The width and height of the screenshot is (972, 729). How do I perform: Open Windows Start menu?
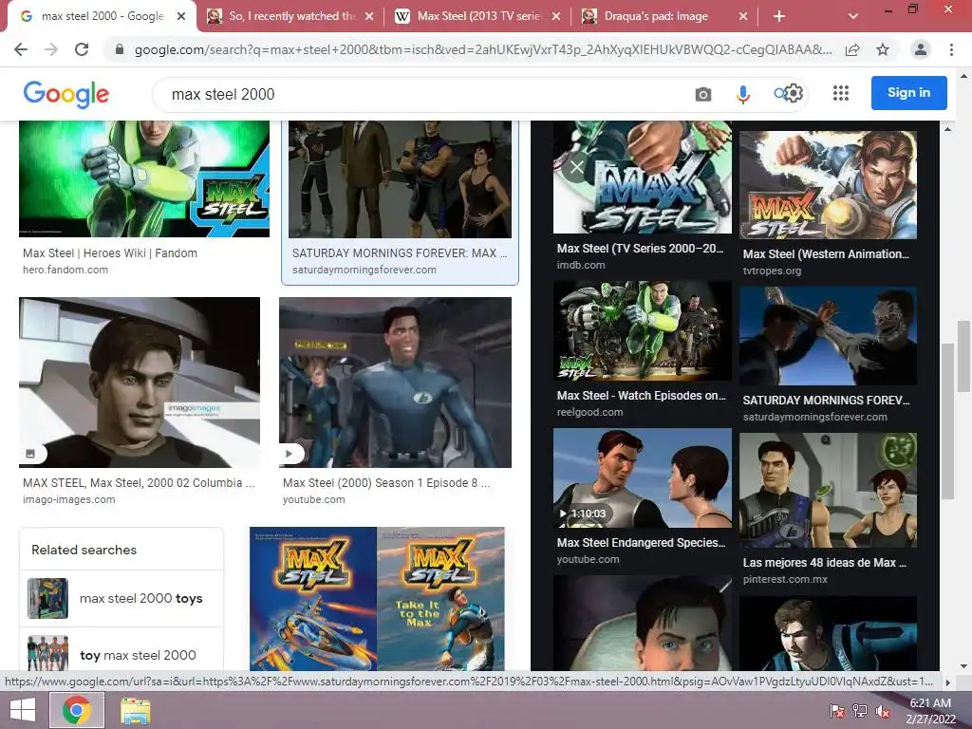pos(23,710)
